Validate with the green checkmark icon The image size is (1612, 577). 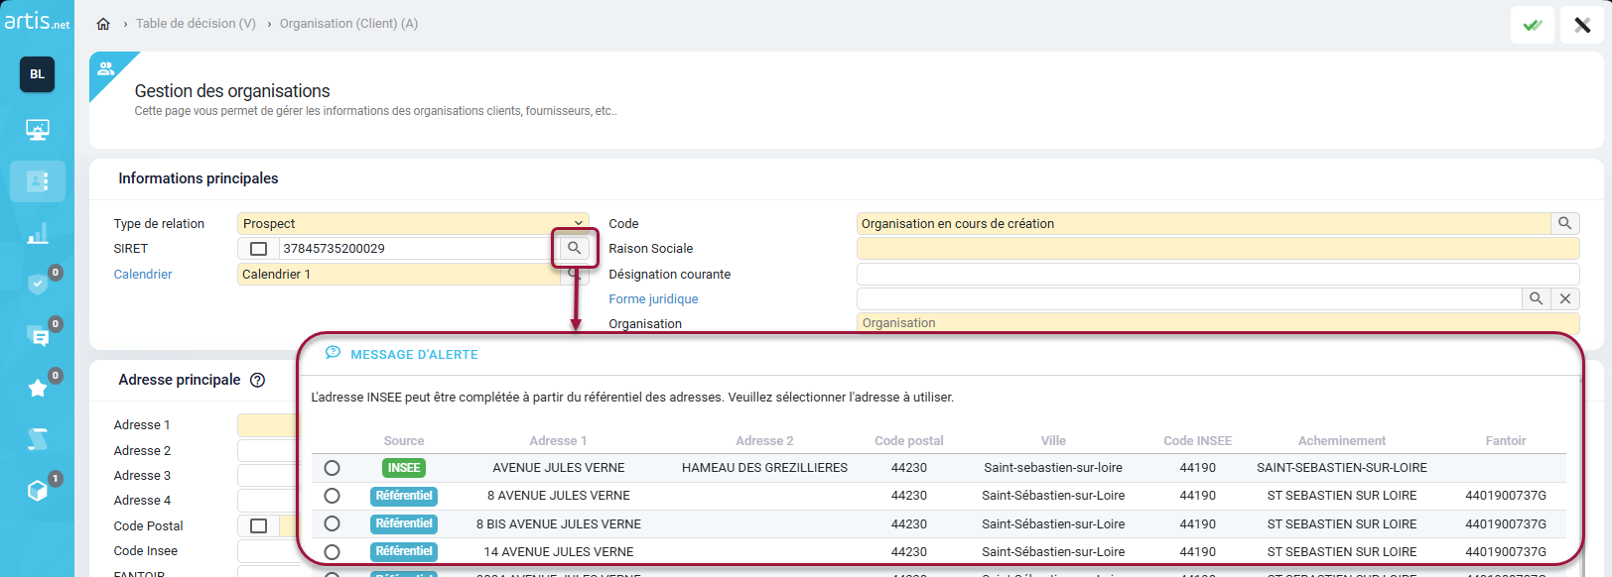coord(1532,25)
